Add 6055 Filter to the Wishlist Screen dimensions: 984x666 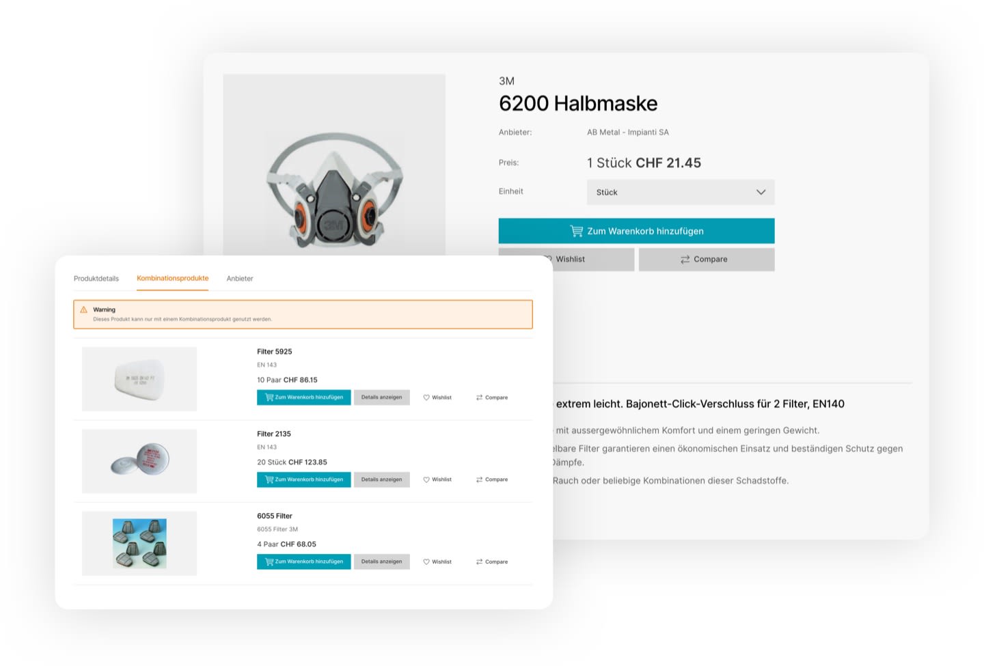click(437, 562)
